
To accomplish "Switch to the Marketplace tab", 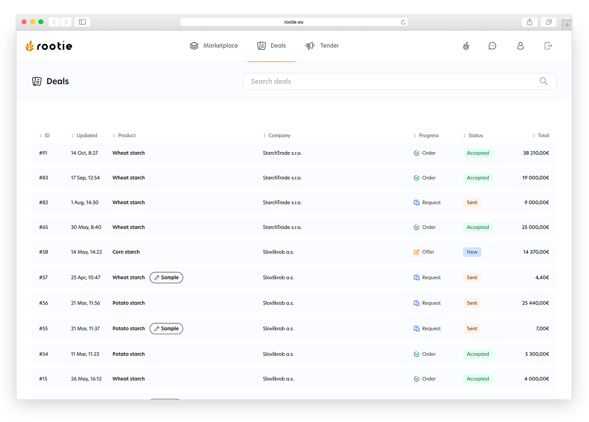I will click(214, 46).
